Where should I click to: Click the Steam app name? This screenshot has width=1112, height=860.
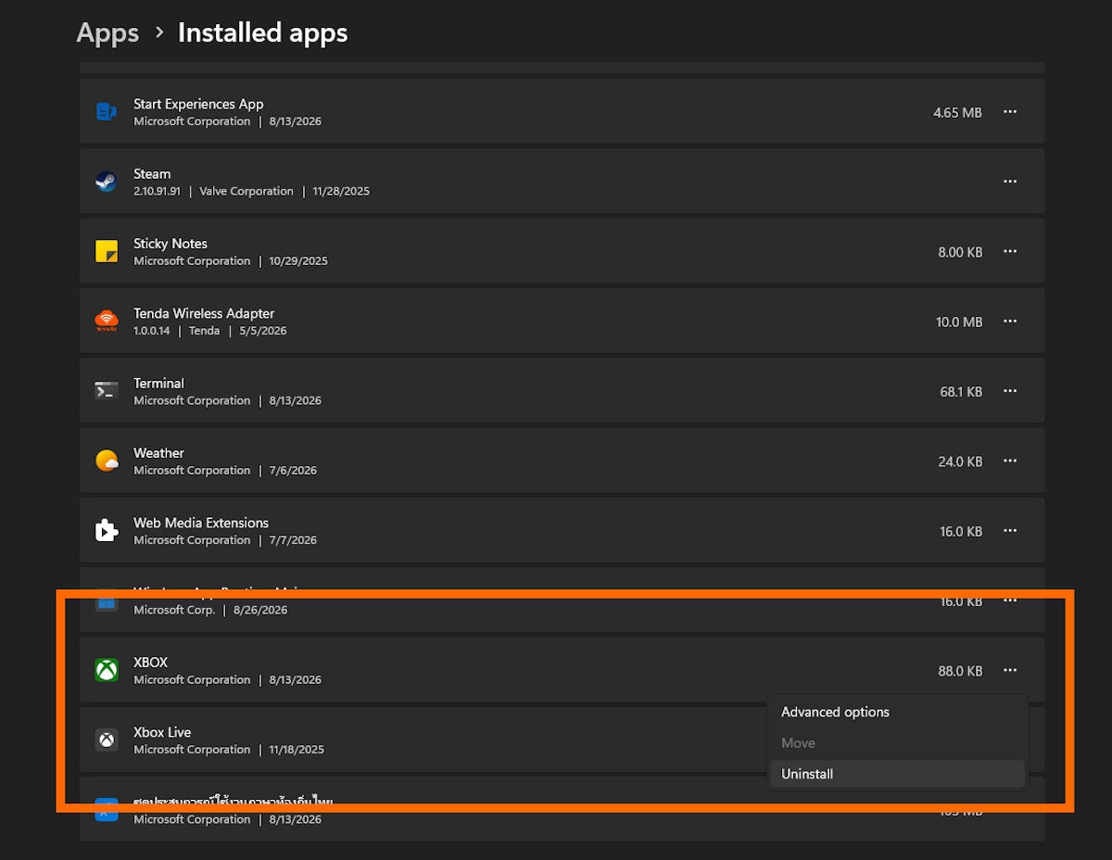coord(152,173)
